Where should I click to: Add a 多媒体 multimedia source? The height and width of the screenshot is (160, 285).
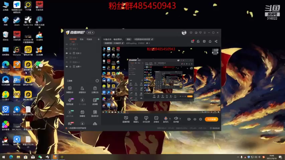point(156,119)
